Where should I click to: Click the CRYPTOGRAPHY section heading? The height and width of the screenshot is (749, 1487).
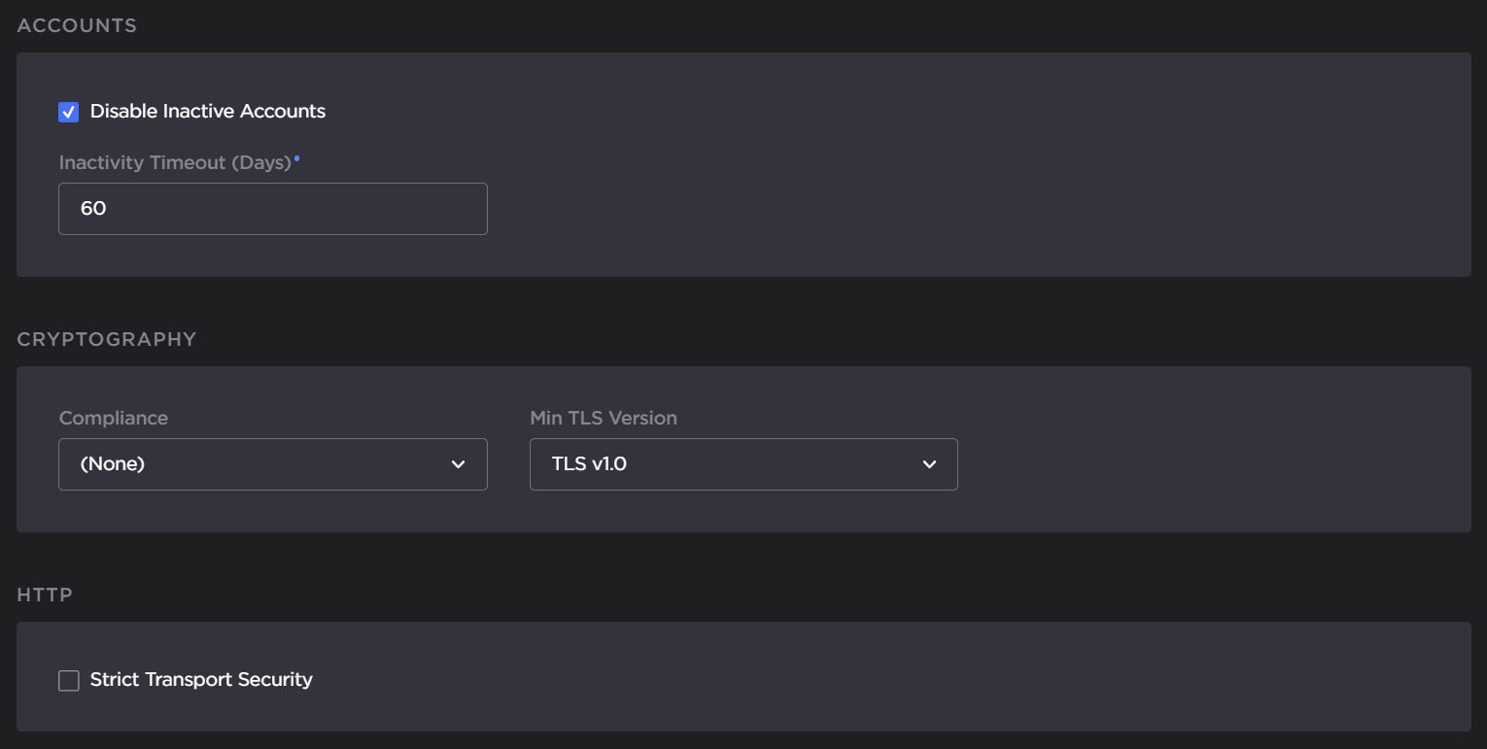[x=107, y=339]
